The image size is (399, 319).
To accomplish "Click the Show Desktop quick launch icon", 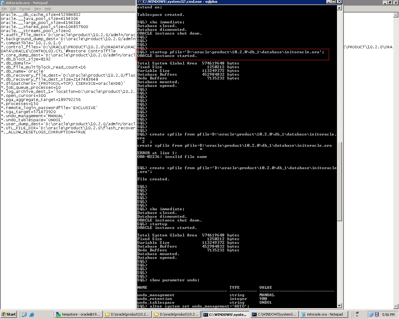I will point(24,314).
